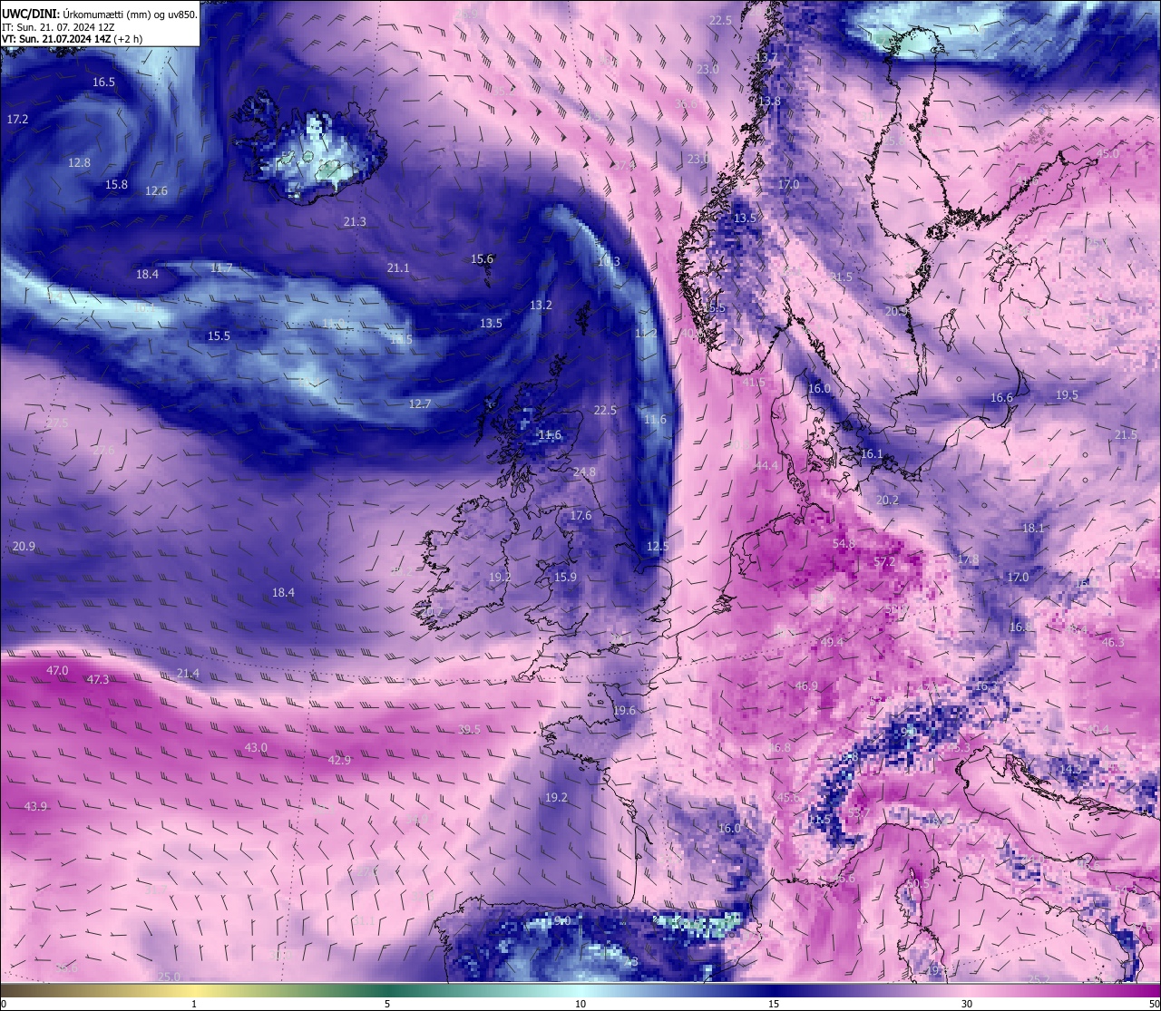The width and height of the screenshot is (1161, 1011).
Task: Click the 13.7 value label
Action: 766,58
